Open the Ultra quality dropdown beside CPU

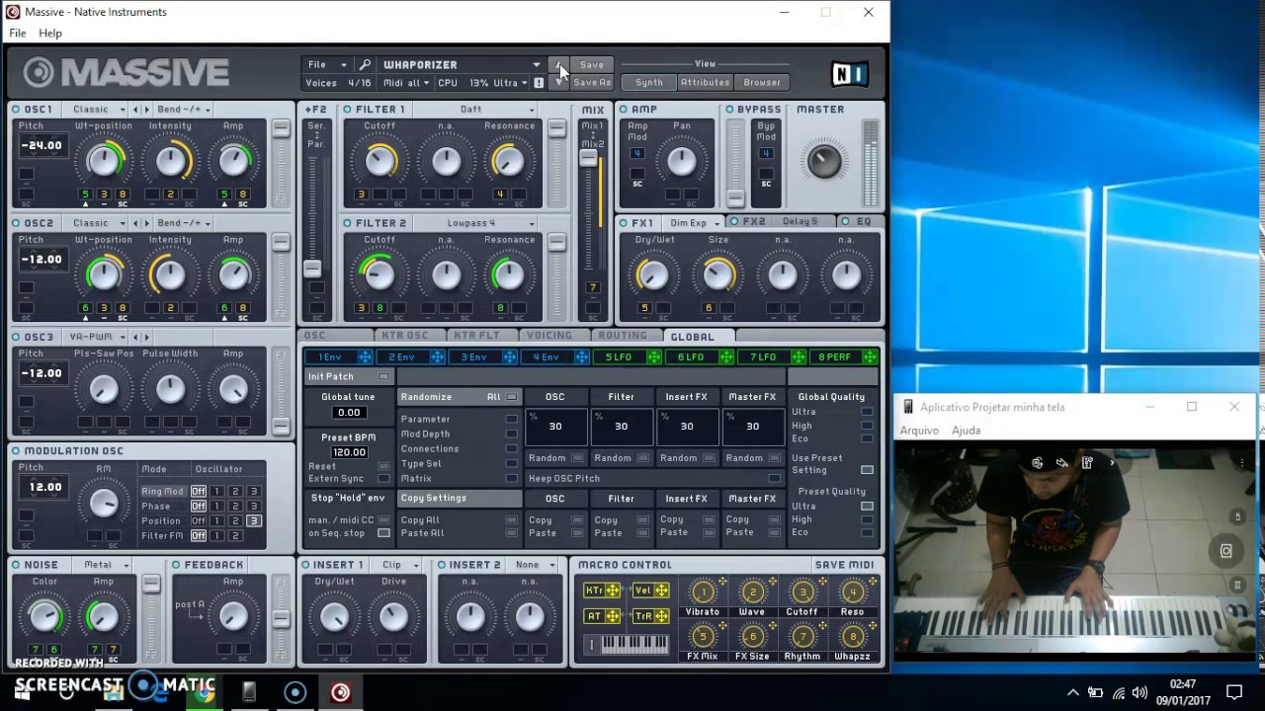[511, 83]
